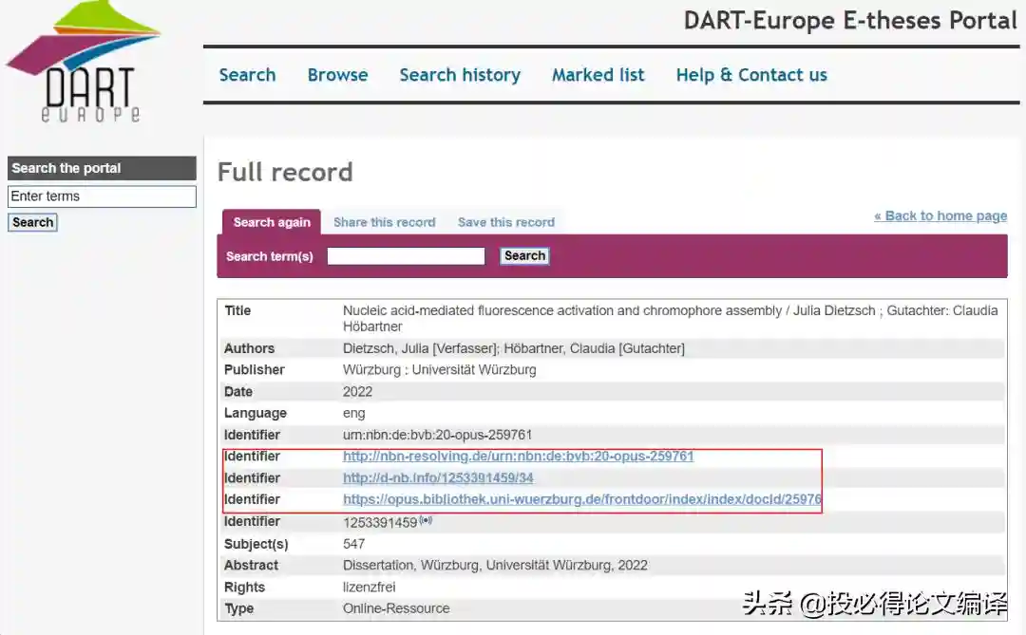The width and height of the screenshot is (1026, 635).
Task: Go to the Browse page
Action: pyautogui.click(x=337, y=75)
